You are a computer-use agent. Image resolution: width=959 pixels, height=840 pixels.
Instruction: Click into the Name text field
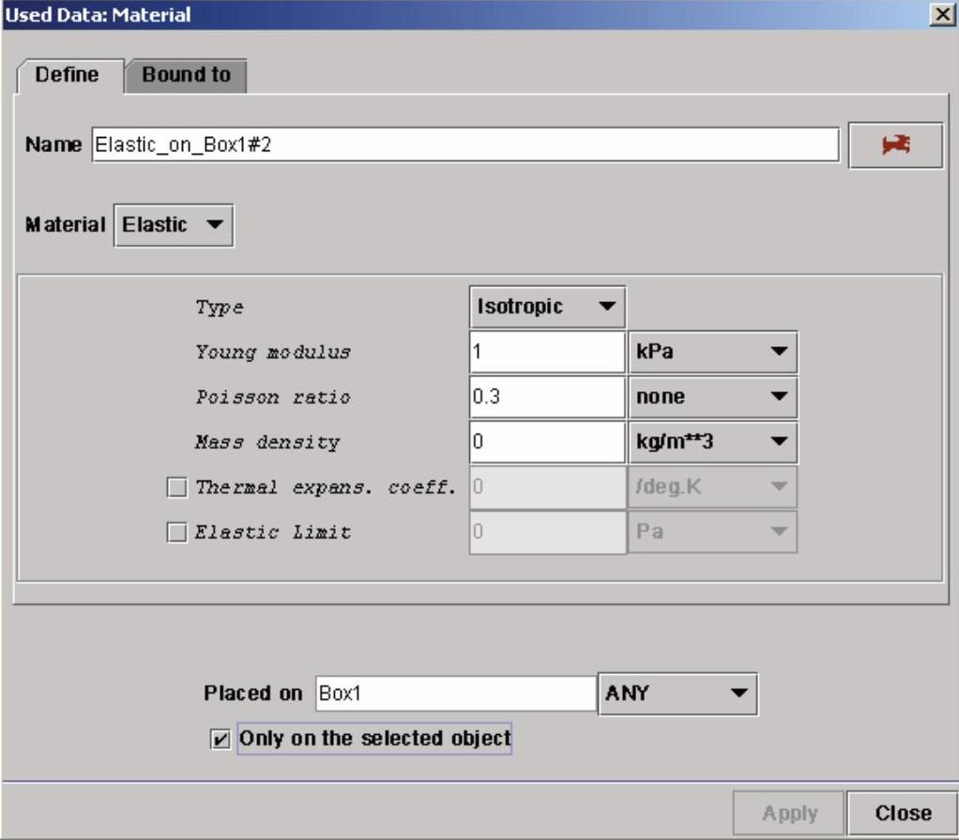point(464,145)
